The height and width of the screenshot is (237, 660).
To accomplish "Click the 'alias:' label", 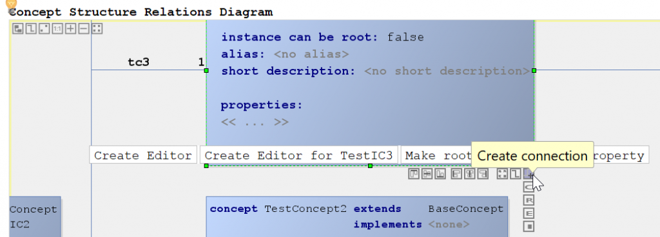I will coord(243,54).
